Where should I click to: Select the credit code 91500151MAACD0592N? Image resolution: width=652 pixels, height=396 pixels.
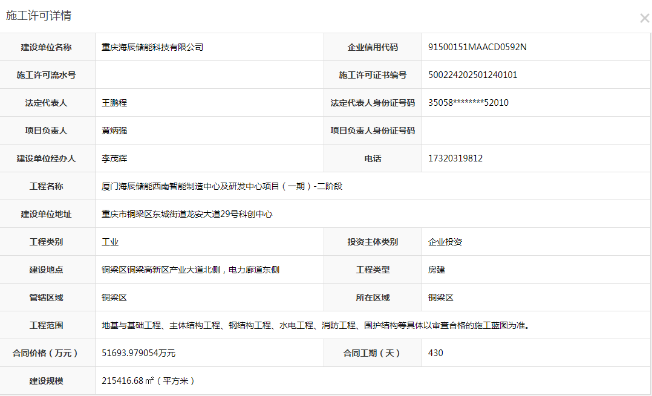click(x=477, y=47)
